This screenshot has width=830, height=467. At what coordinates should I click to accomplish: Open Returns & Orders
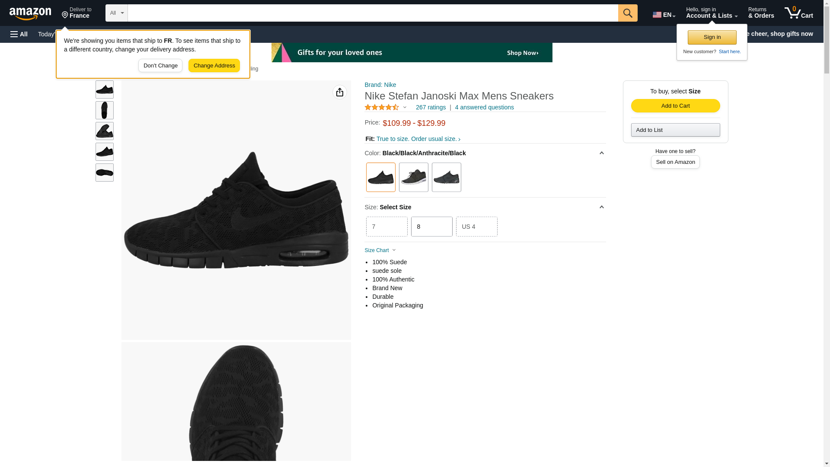coord(760,13)
